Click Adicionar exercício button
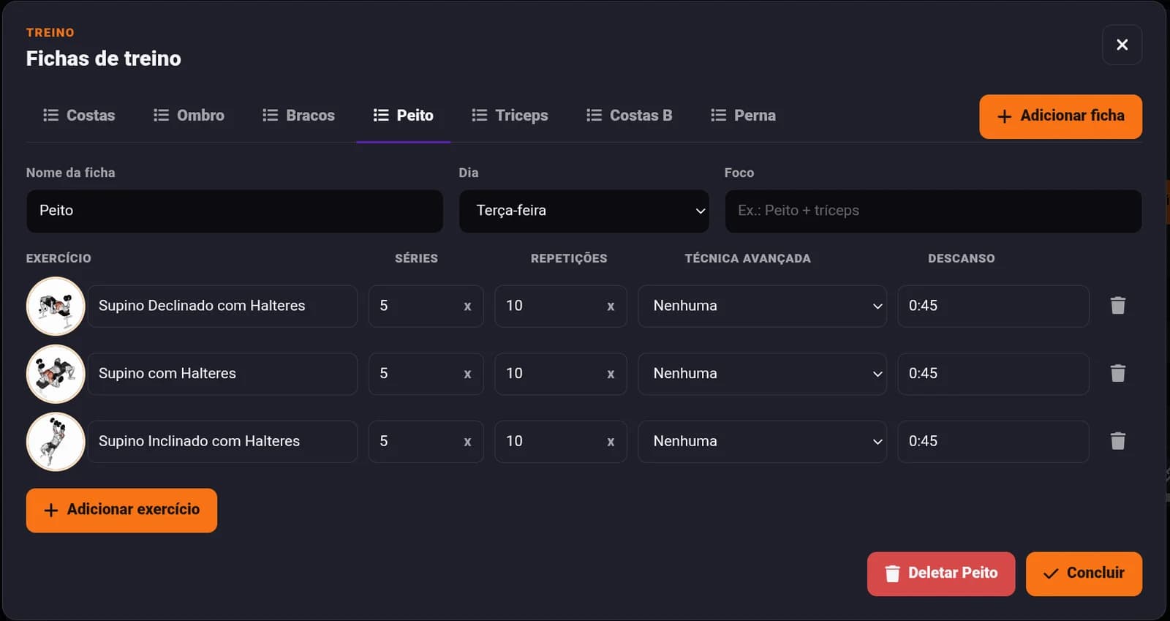The height and width of the screenshot is (621, 1170). click(121, 511)
